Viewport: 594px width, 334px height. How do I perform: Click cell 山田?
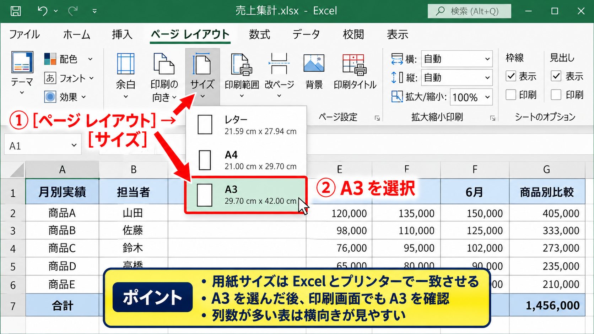134,213
